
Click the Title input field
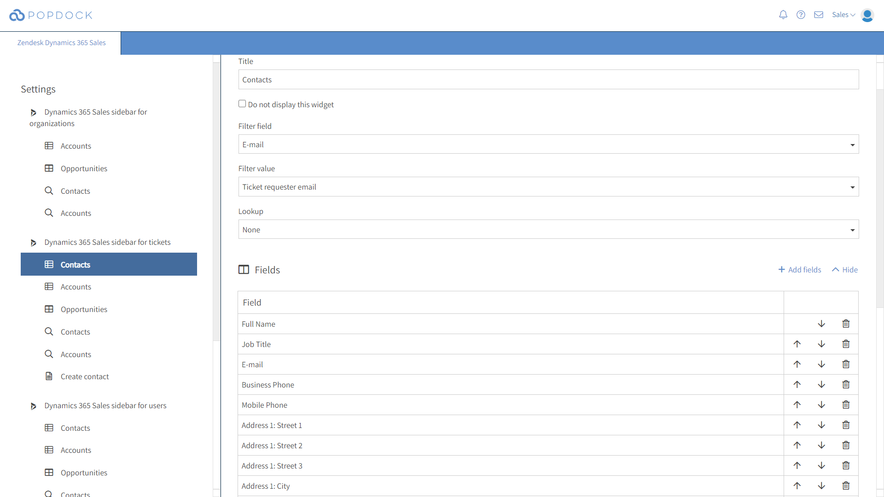coord(548,80)
